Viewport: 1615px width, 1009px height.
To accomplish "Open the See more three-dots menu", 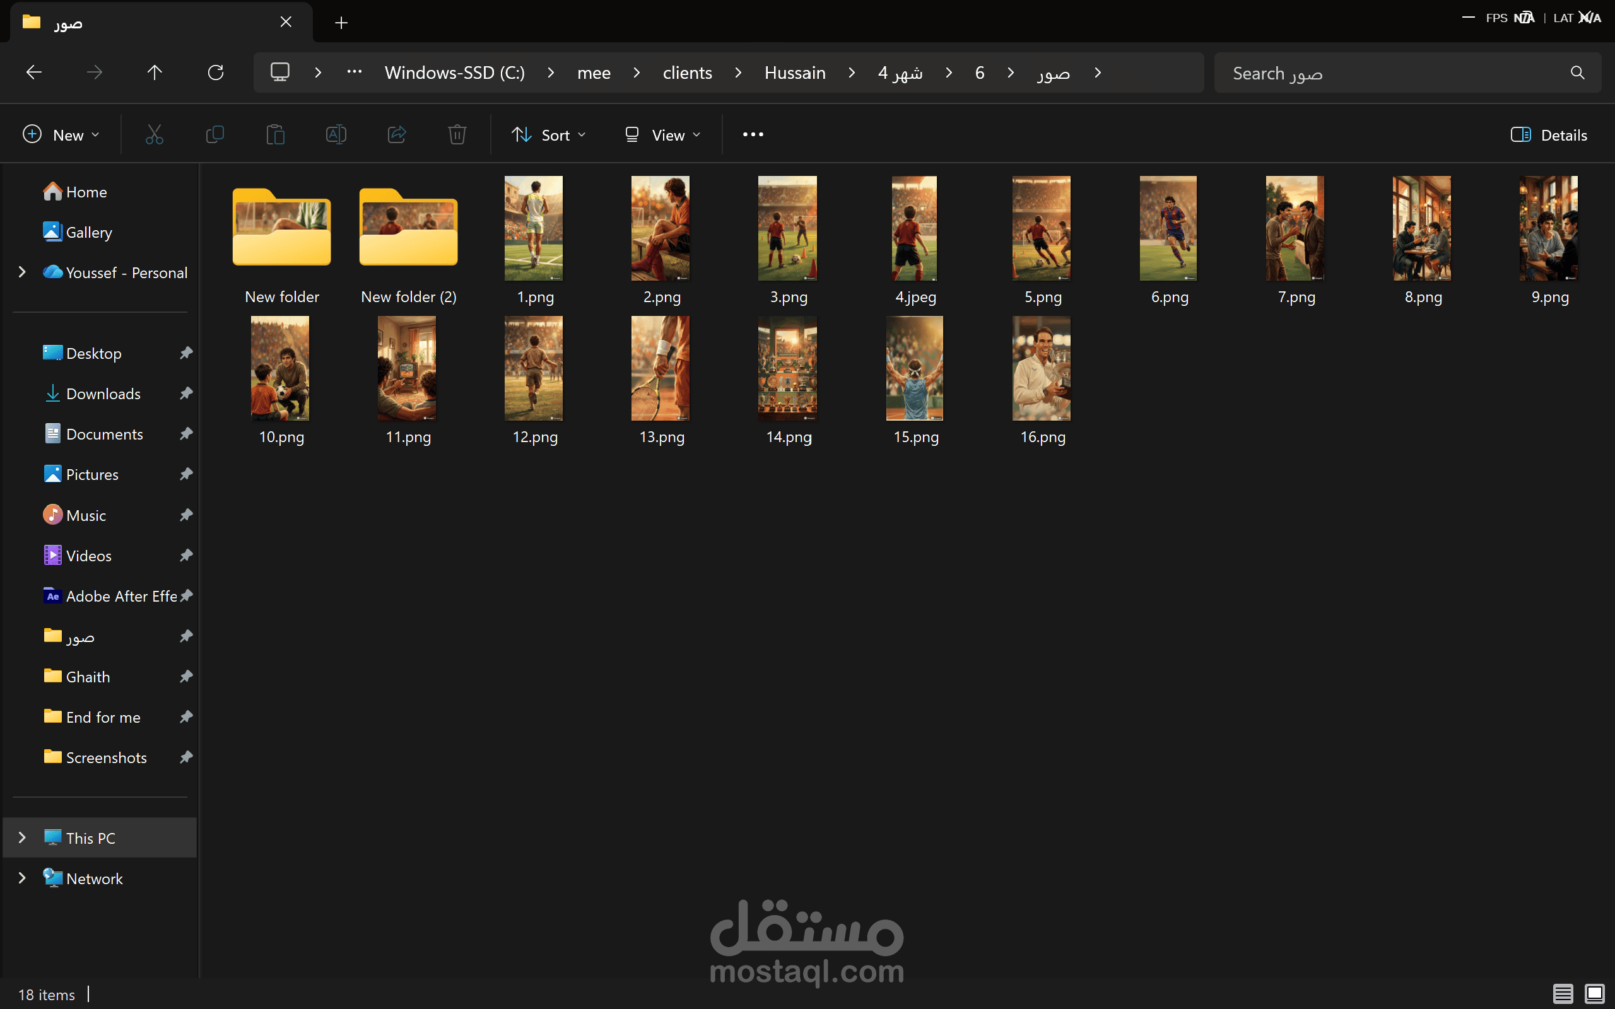I will click(x=753, y=135).
